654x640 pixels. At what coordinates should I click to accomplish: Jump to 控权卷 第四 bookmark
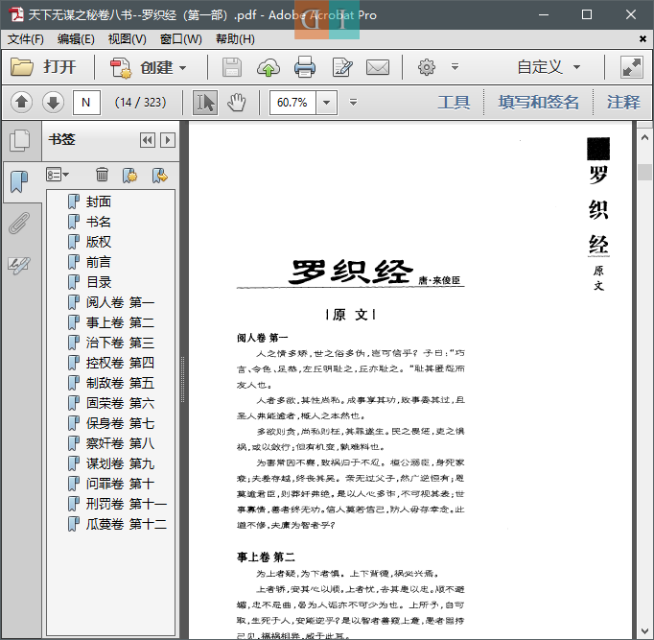[x=120, y=363]
